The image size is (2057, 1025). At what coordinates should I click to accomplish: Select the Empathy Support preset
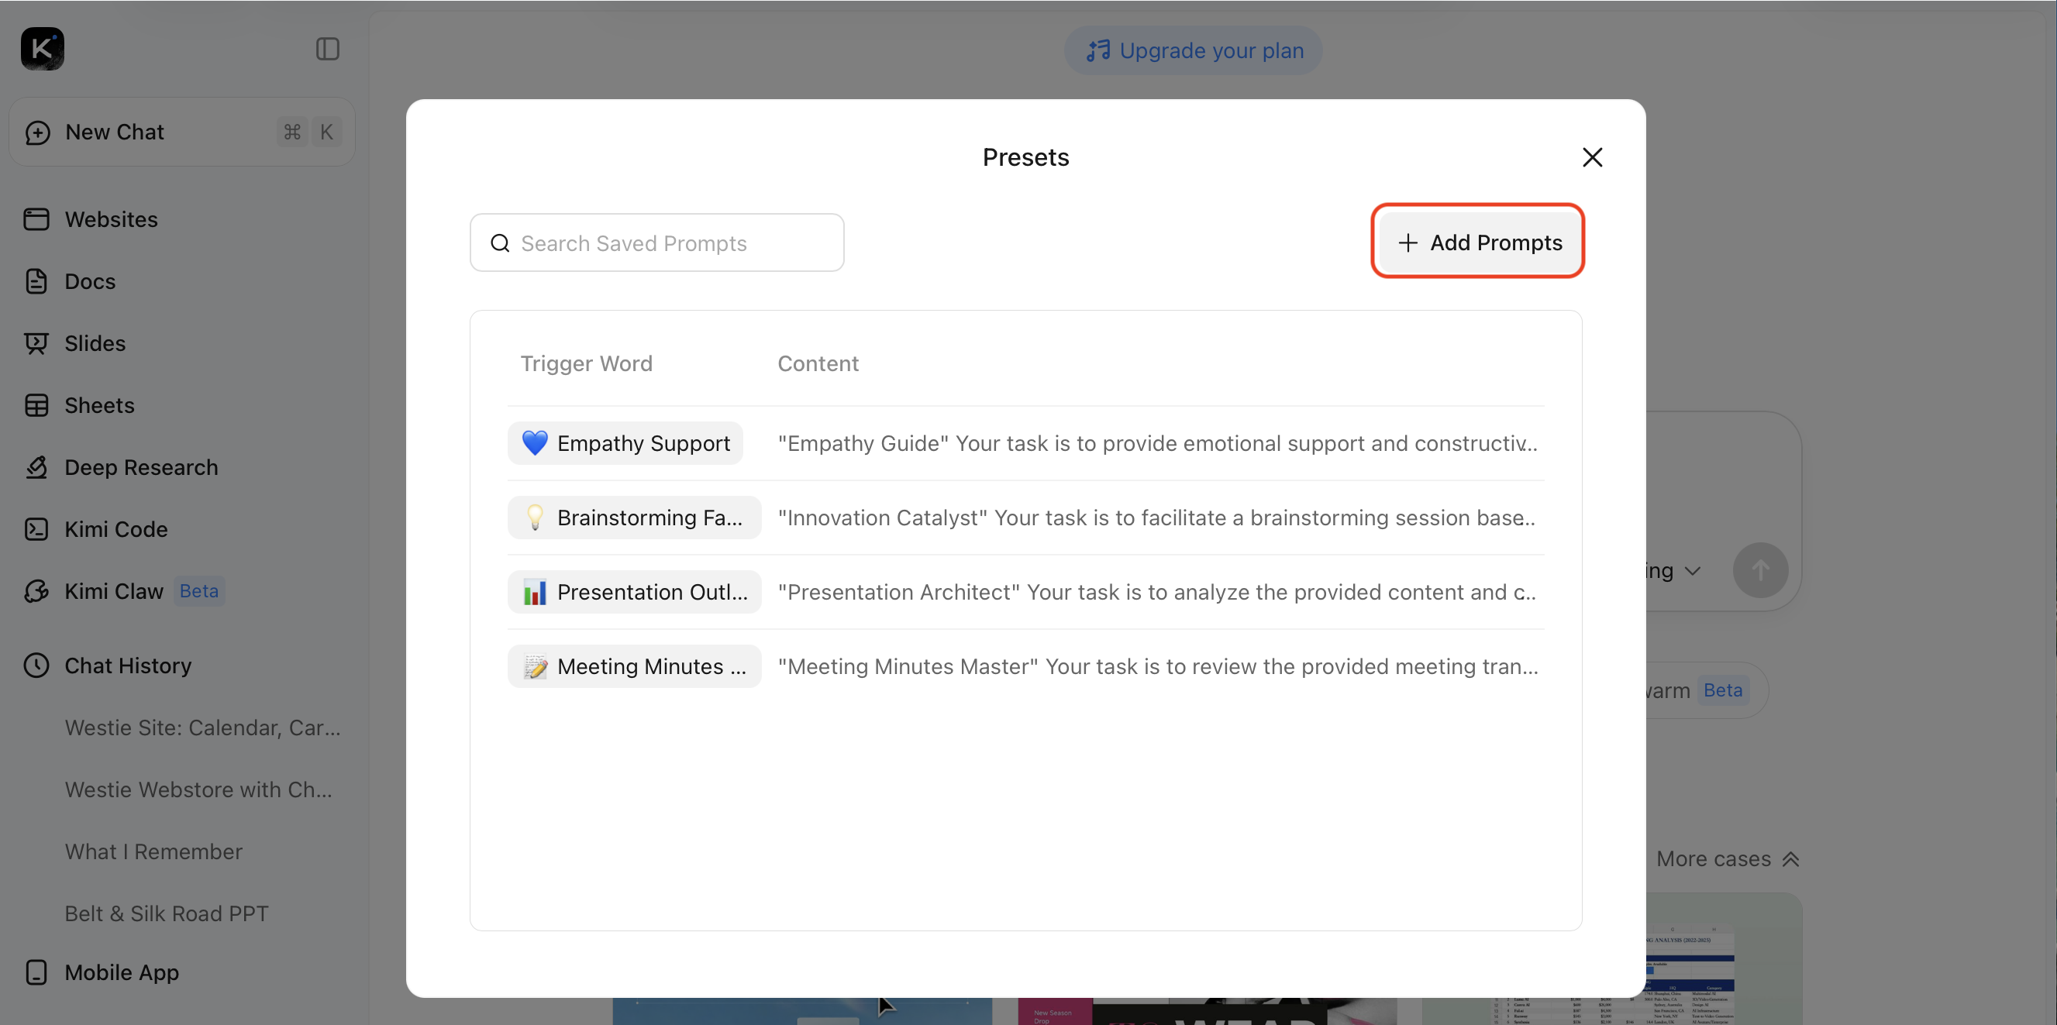[625, 443]
